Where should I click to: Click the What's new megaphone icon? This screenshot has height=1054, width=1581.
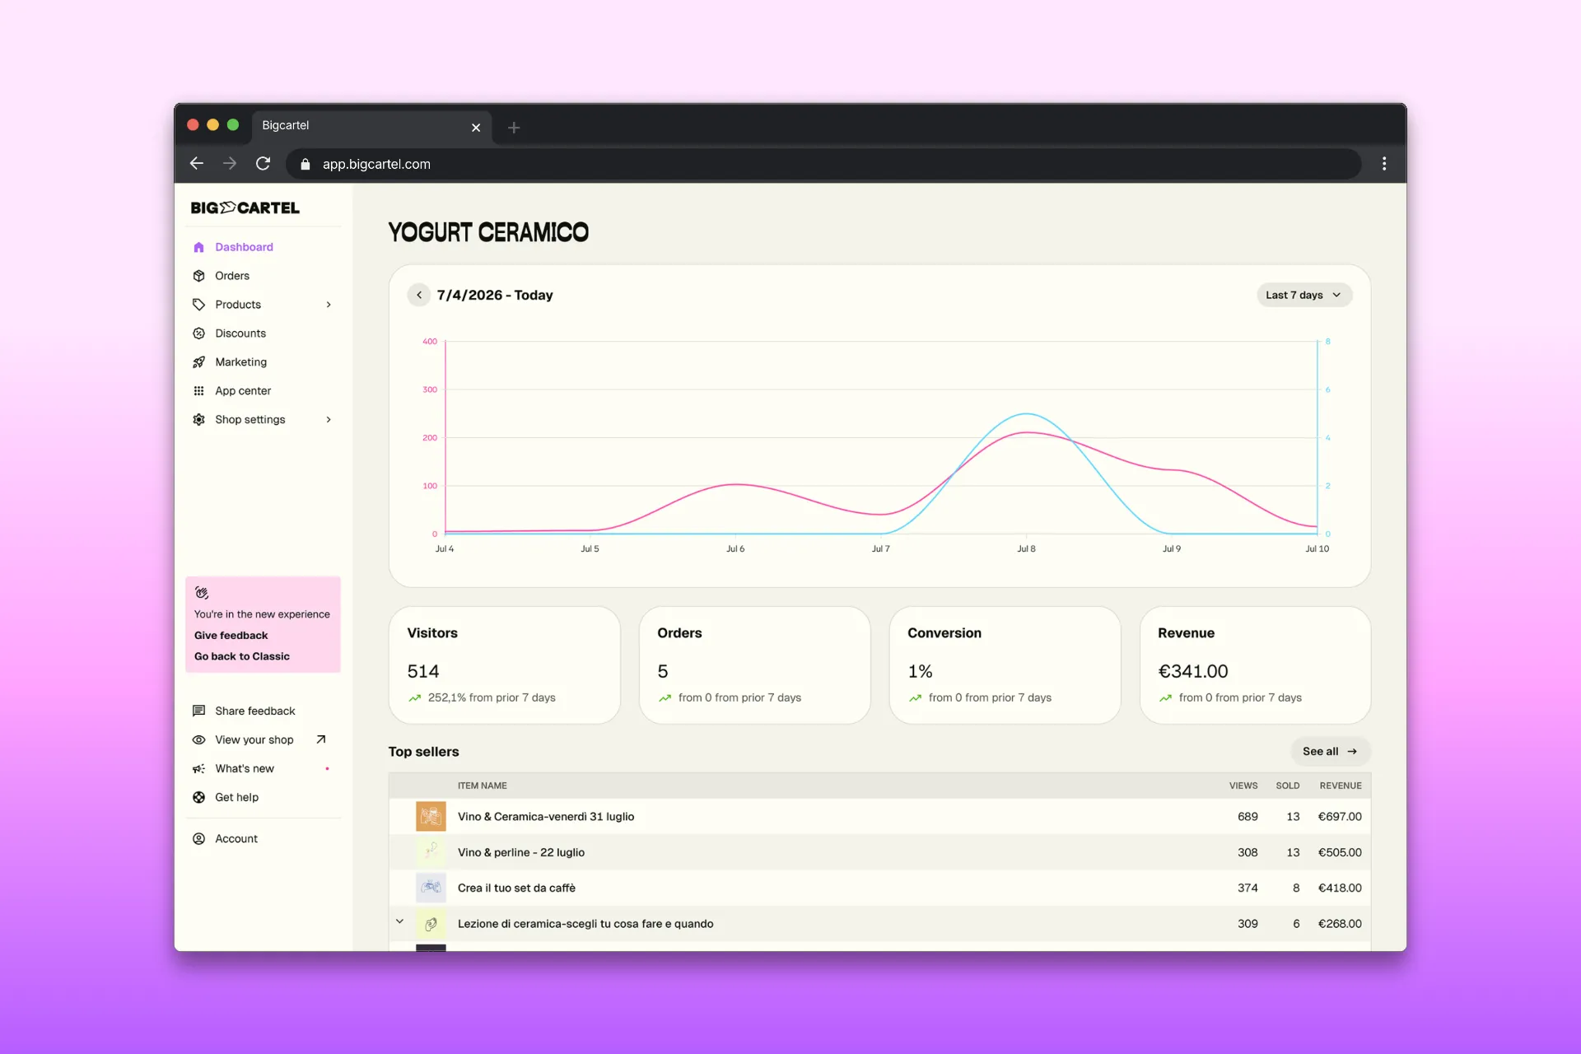tap(198, 768)
